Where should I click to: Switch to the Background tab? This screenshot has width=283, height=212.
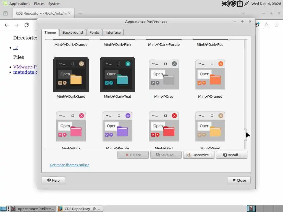[73, 33]
